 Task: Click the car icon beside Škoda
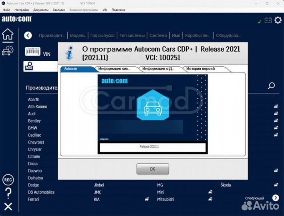click(276, 185)
